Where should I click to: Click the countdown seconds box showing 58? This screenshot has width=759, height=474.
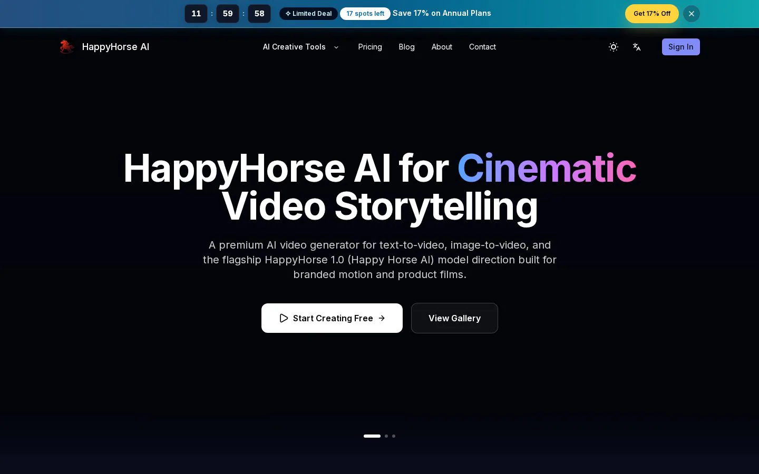click(259, 14)
